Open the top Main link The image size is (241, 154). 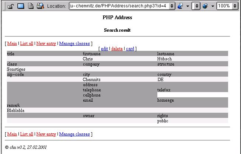12,43
